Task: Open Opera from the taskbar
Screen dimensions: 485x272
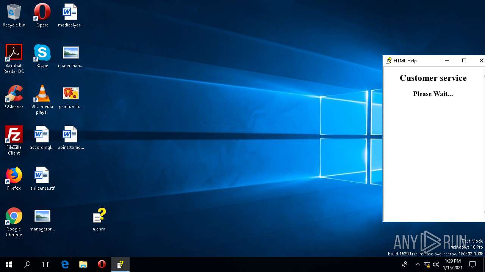Action: pyautogui.click(x=102, y=264)
